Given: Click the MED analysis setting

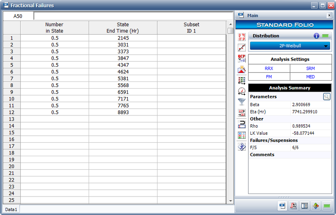Looking at the screenshot, I should click(310, 77).
